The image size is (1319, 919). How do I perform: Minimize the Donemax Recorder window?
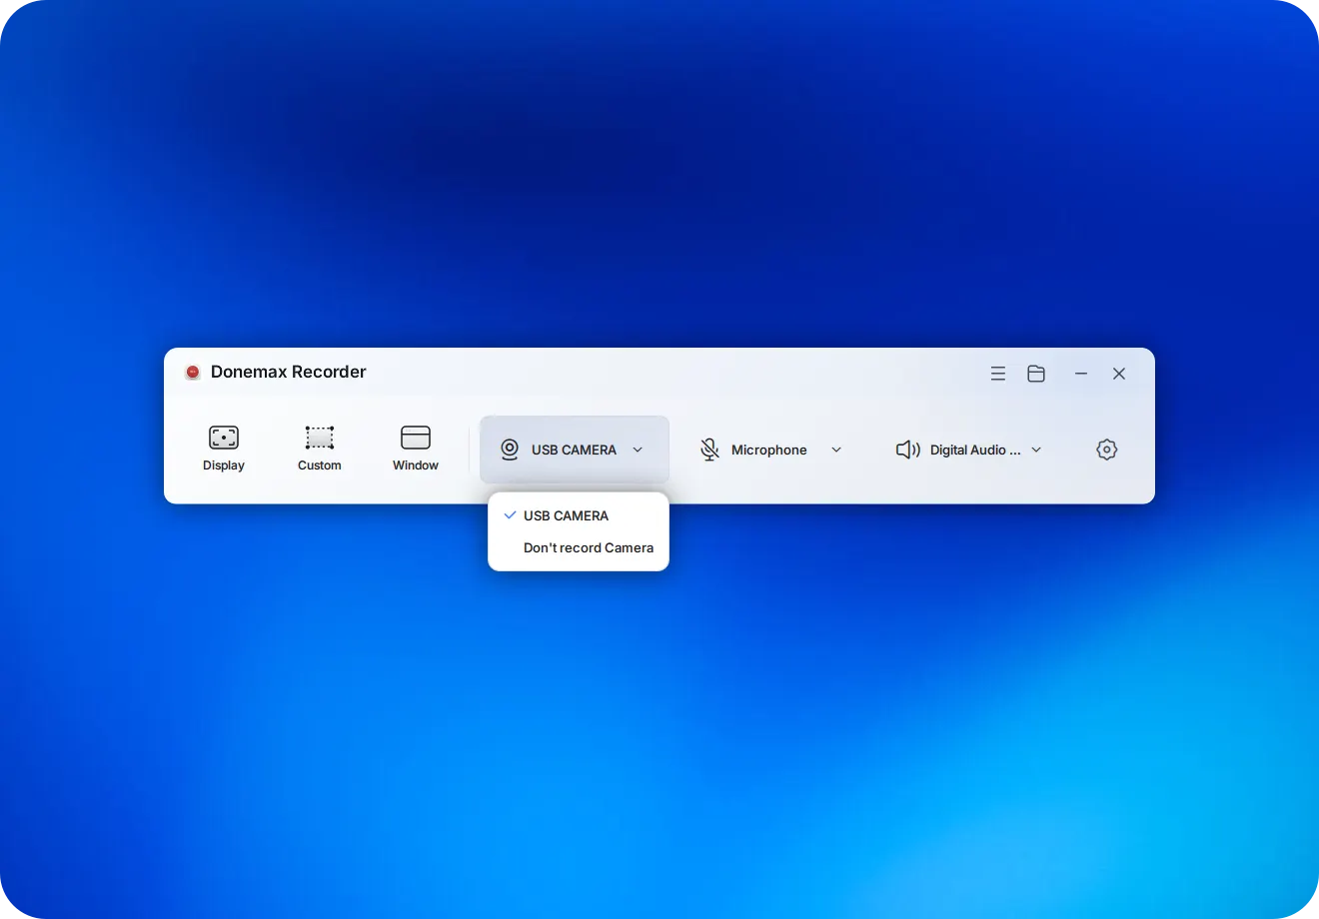[1081, 374]
